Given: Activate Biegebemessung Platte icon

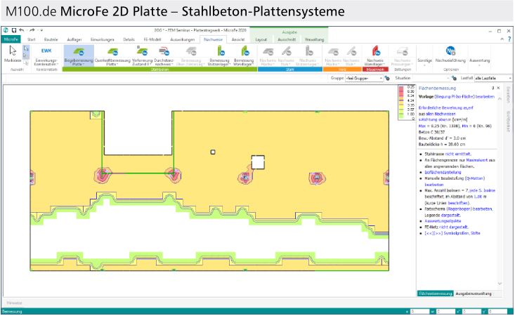Looking at the screenshot, I should tap(78, 55).
